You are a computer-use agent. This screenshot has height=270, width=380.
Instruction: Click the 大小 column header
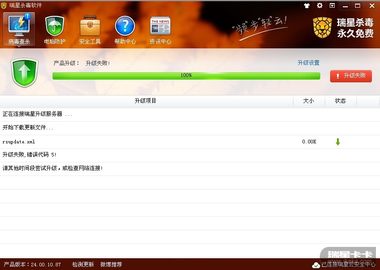tap(309, 101)
